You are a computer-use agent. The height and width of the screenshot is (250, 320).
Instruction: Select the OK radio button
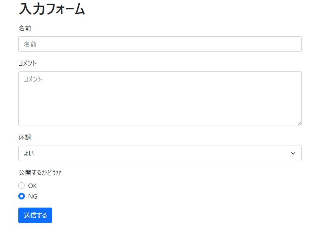point(22,186)
